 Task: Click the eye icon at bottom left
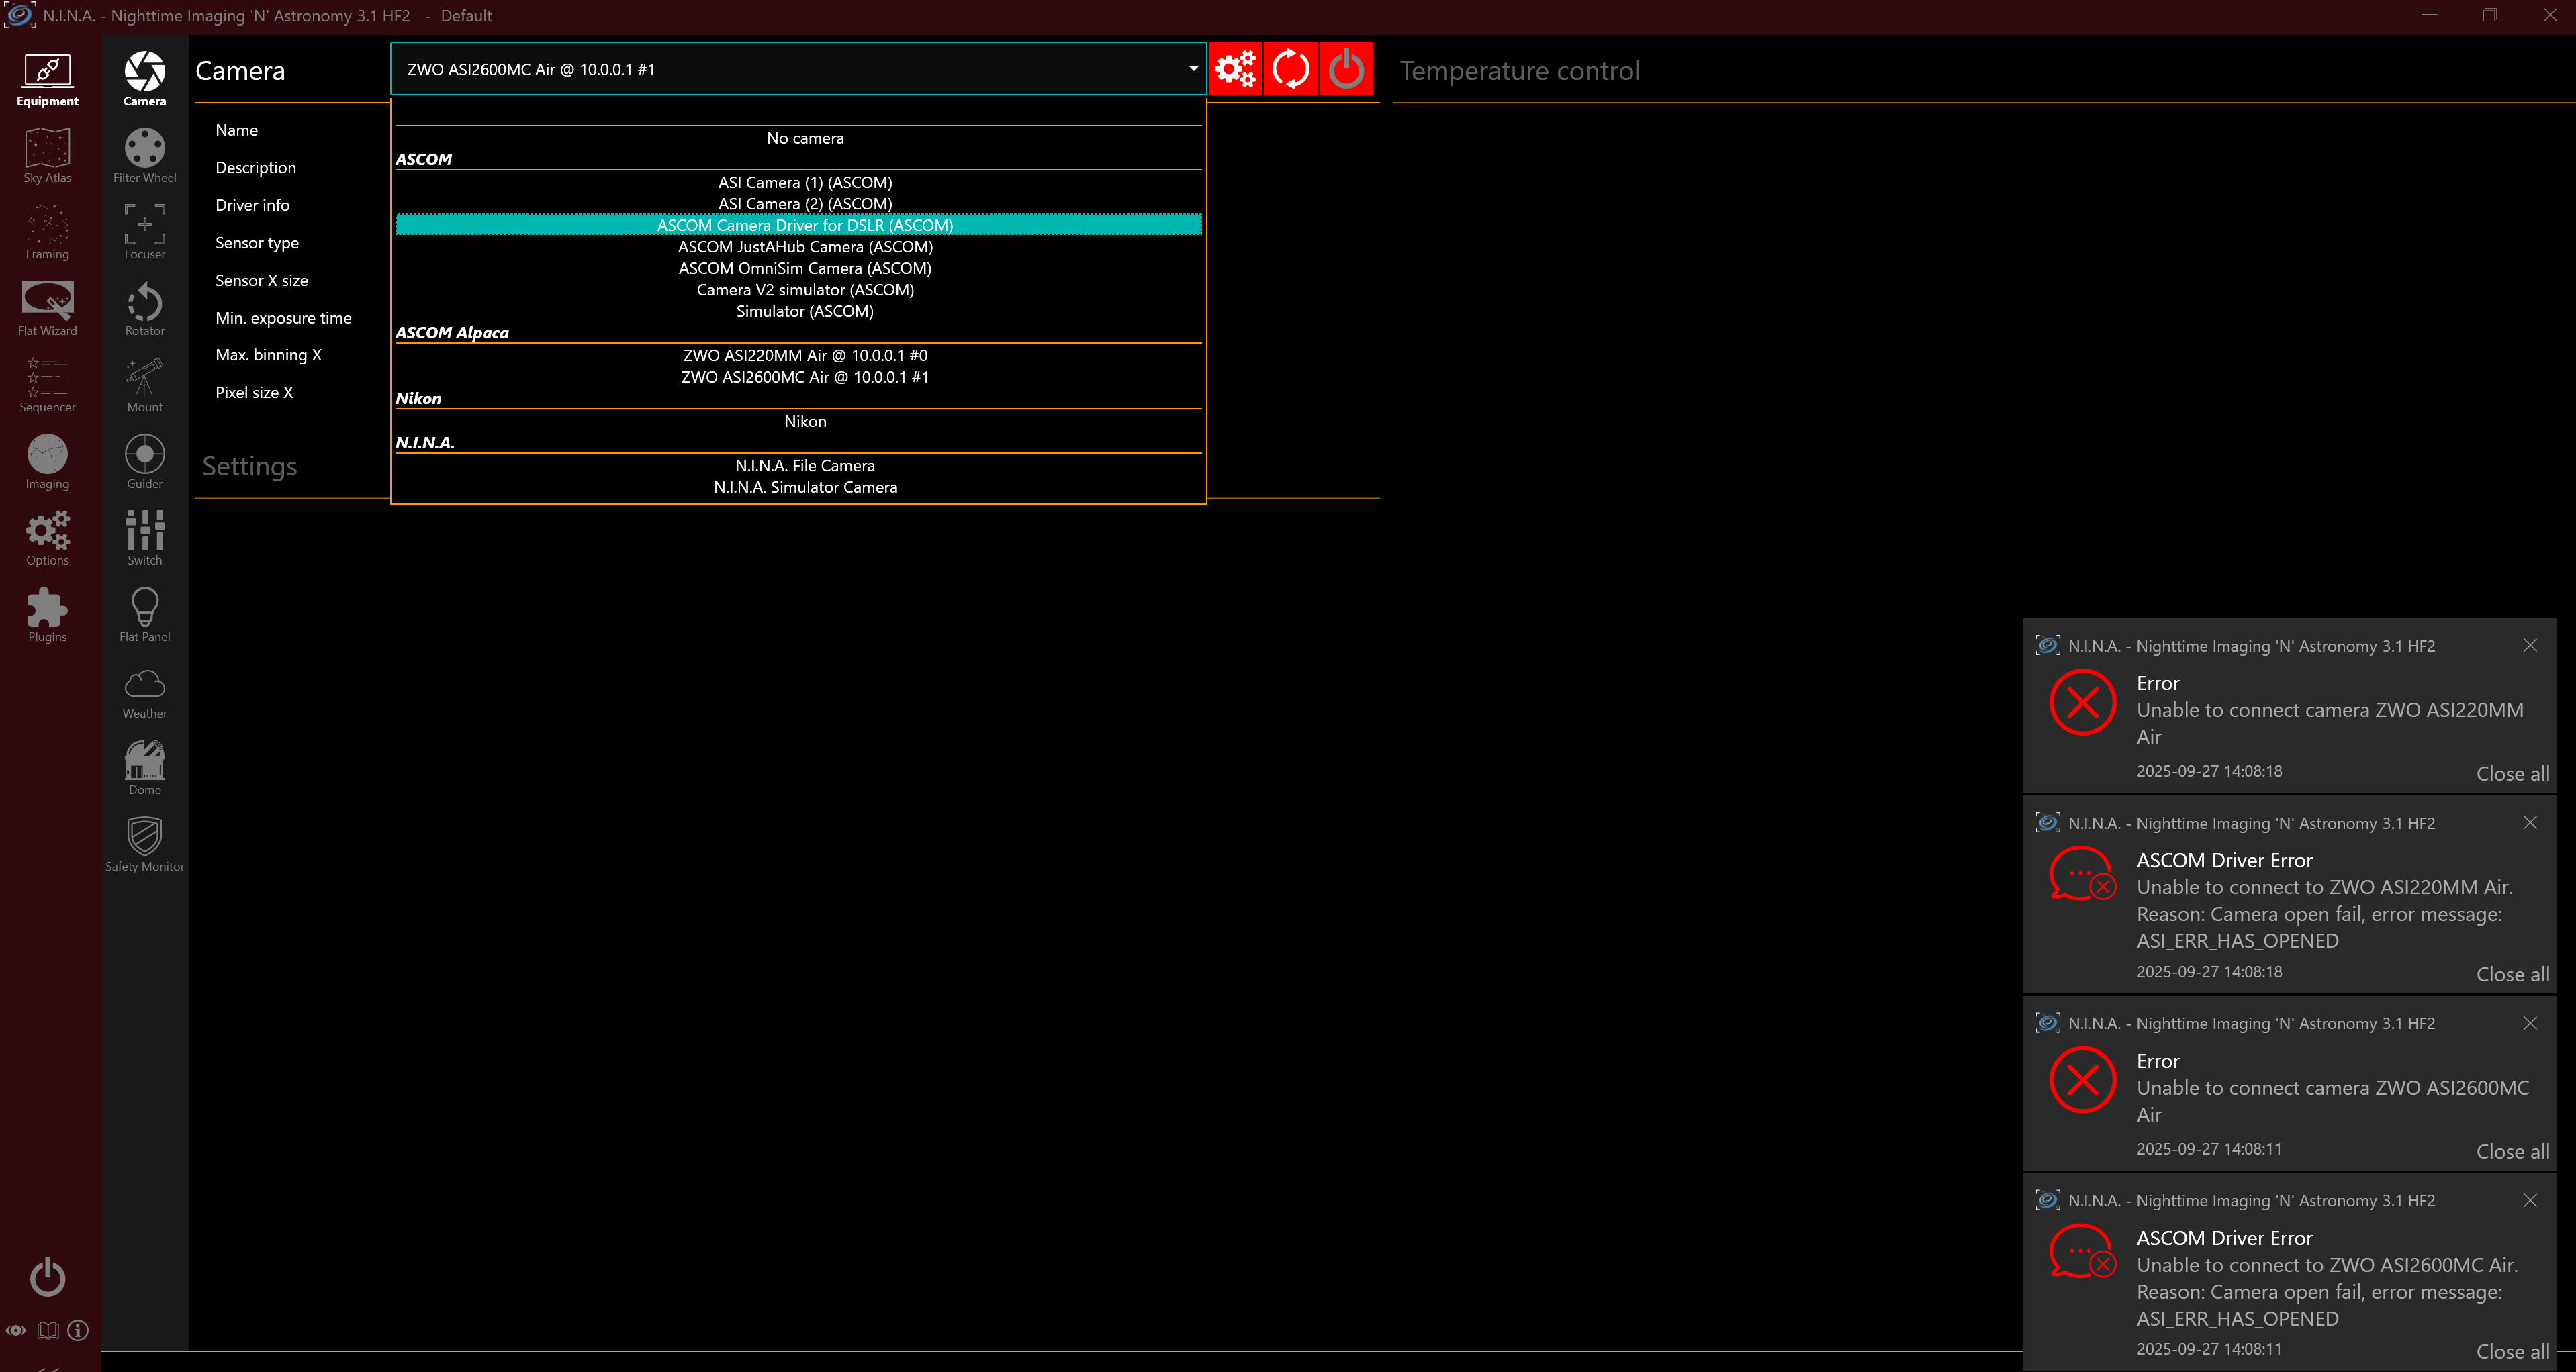[x=16, y=1330]
